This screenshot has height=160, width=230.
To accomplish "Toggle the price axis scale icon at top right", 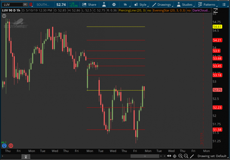I will [216, 10].
